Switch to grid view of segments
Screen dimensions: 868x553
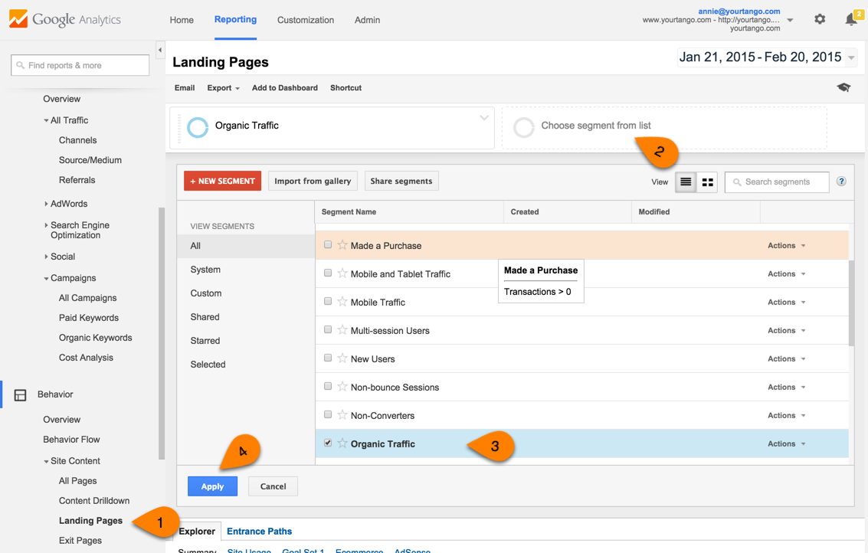click(x=707, y=182)
